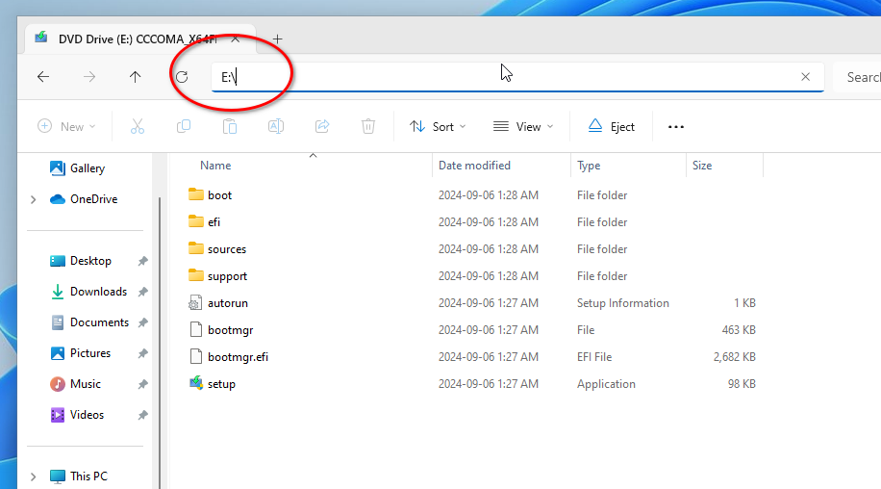881x489 pixels.
Task: Sort by Date modified column
Action: pos(474,166)
